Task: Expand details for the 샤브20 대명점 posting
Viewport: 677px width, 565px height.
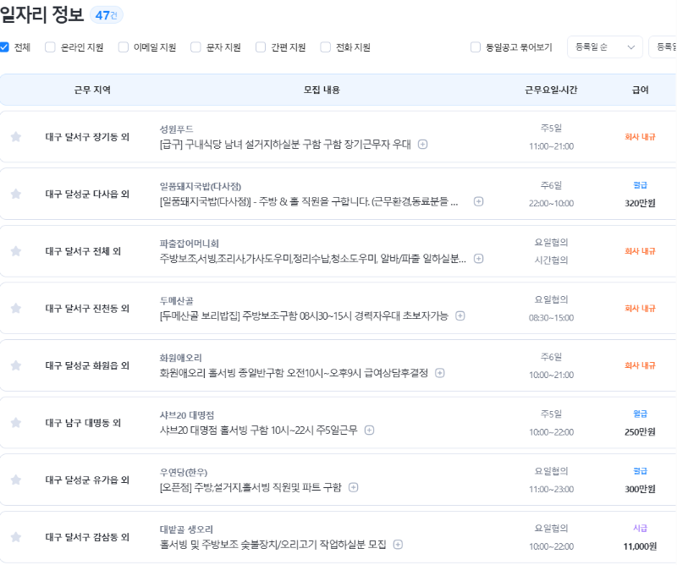Action: coord(368,430)
